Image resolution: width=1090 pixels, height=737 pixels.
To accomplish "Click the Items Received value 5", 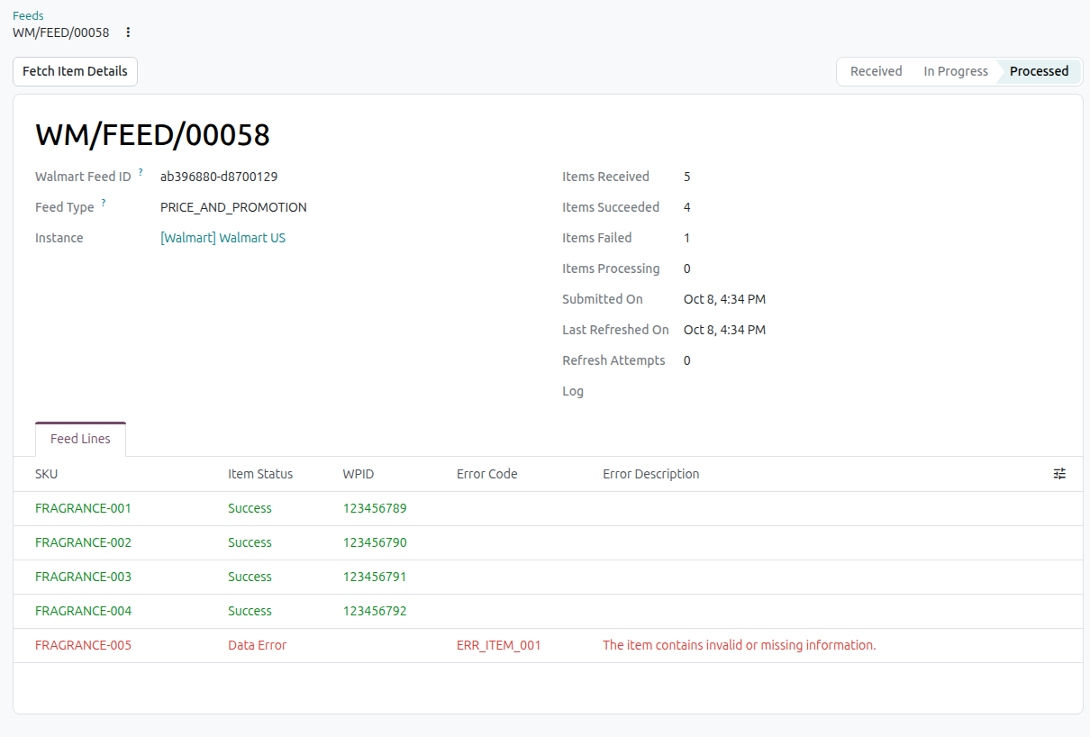I will pos(687,177).
